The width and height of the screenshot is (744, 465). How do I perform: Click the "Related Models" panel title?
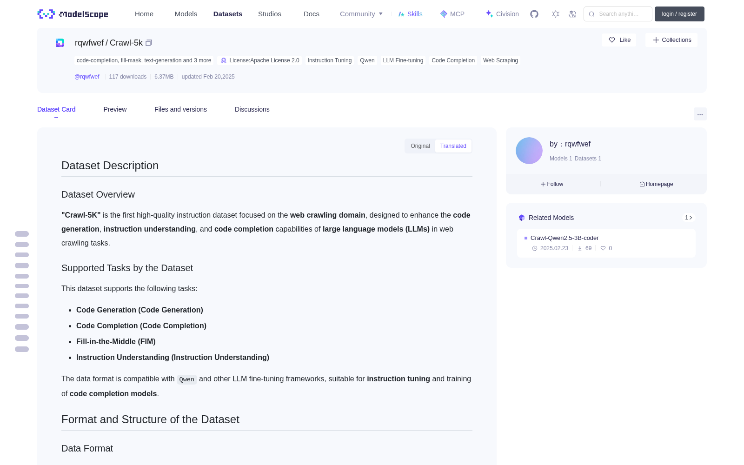[551, 218]
